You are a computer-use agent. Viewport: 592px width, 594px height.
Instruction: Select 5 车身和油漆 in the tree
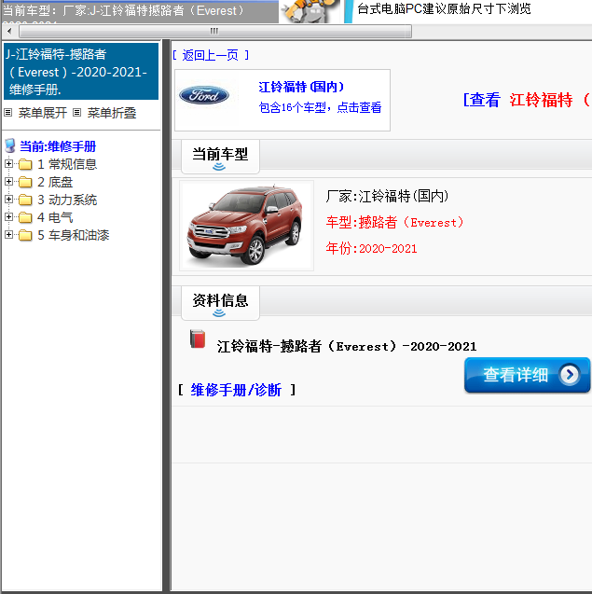[73, 235]
